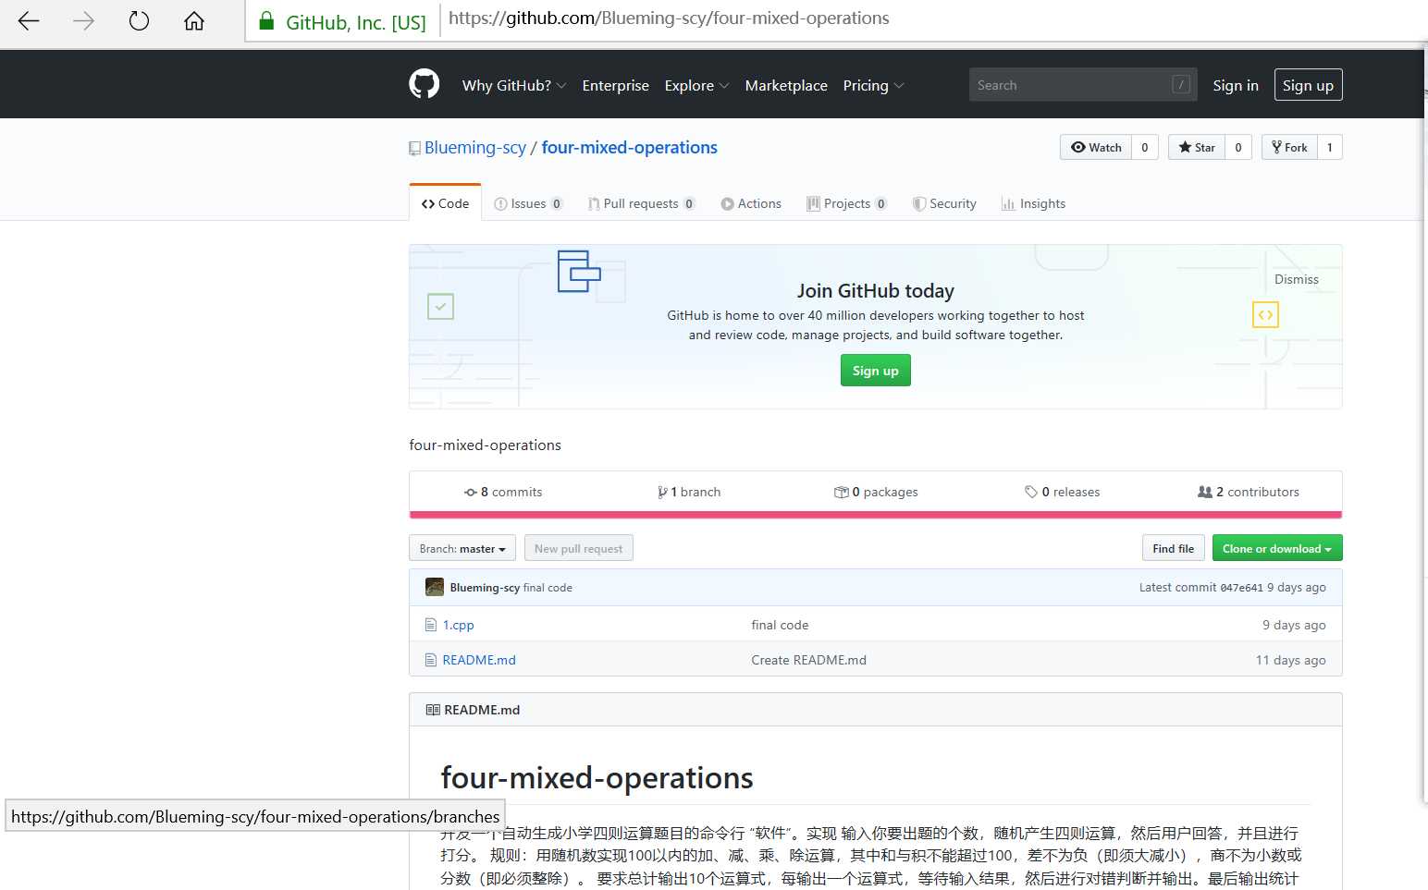Image resolution: width=1428 pixels, height=890 pixels.
Task: Switch to the Insights tab
Action: click(1033, 203)
